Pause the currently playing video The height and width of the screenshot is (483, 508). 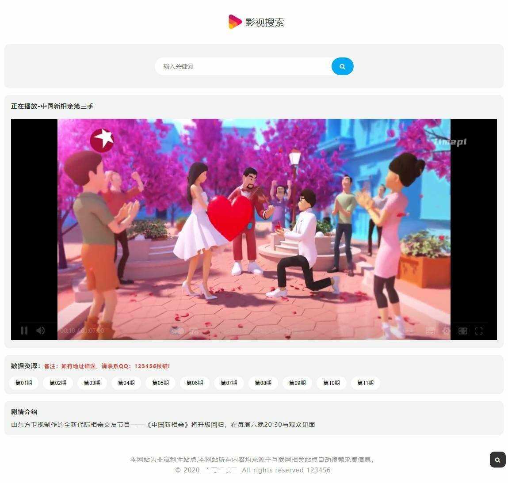[24, 331]
